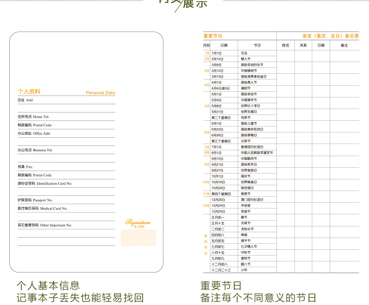The height and width of the screenshot is (305, 369).
Task: Click the Personal Data title
Action: coord(100,93)
